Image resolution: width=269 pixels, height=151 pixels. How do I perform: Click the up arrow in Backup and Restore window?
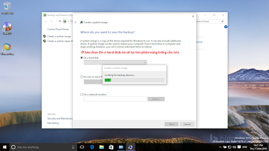point(60,21)
